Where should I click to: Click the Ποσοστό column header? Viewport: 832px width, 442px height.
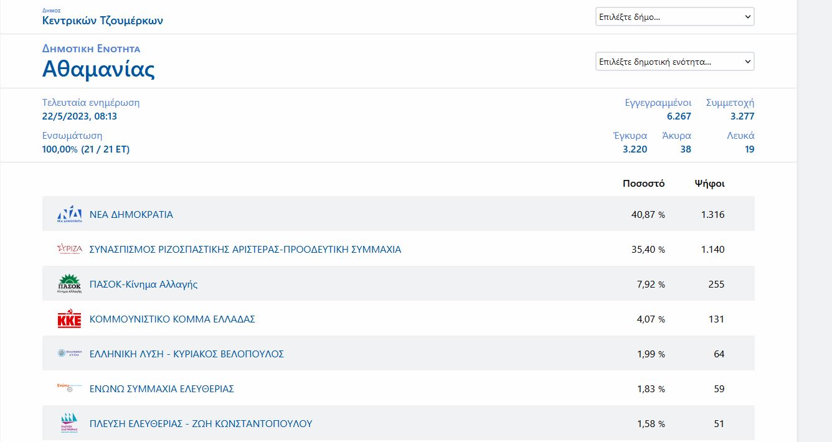(643, 184)
